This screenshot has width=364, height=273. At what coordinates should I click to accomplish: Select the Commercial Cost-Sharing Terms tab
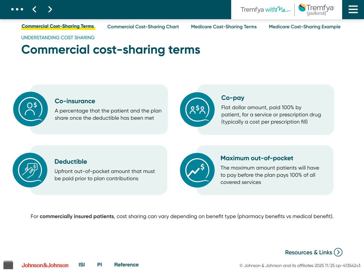coord(58,26)
